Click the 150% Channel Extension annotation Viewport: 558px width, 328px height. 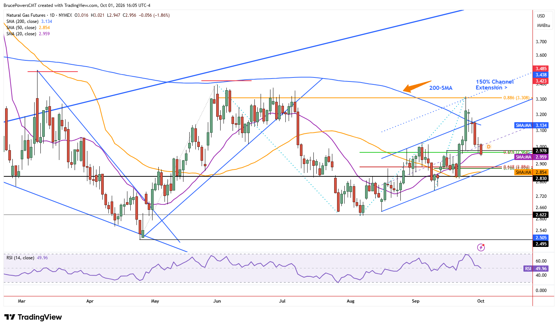495,85
